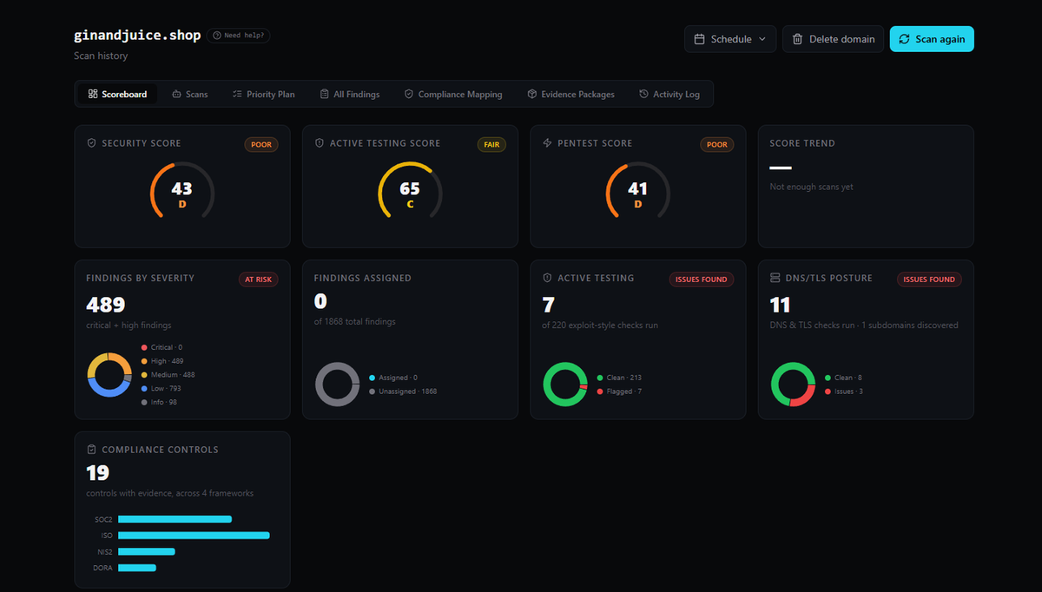This screenshot has height=592, width=1042.
Task: Click the Findings Assigned donut chart
Action: [x=337, y=385]
